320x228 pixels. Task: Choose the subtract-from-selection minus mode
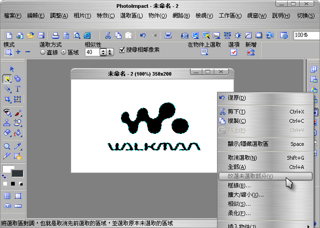28,52
